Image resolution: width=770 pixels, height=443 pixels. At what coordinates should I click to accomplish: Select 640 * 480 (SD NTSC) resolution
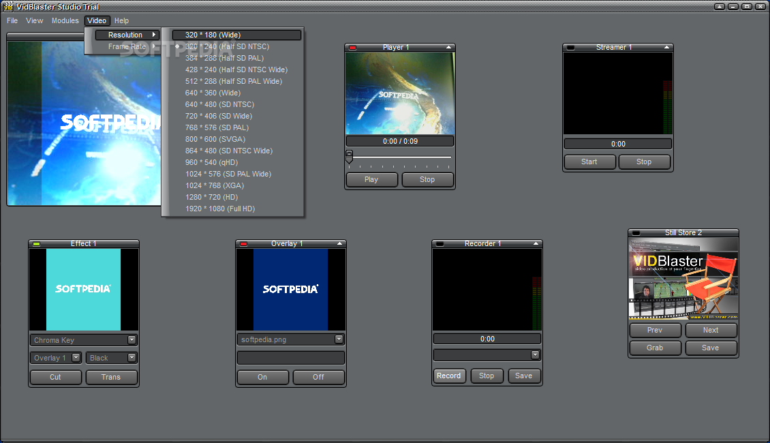(x=236, y=104)
